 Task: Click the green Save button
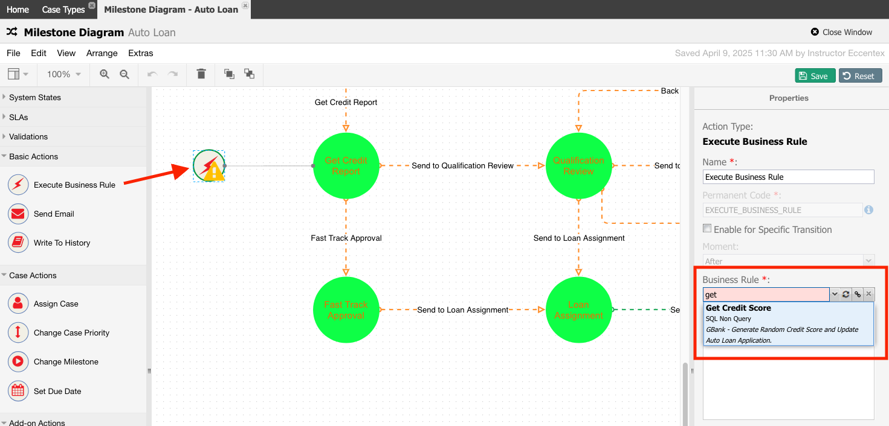click(815, 75)
